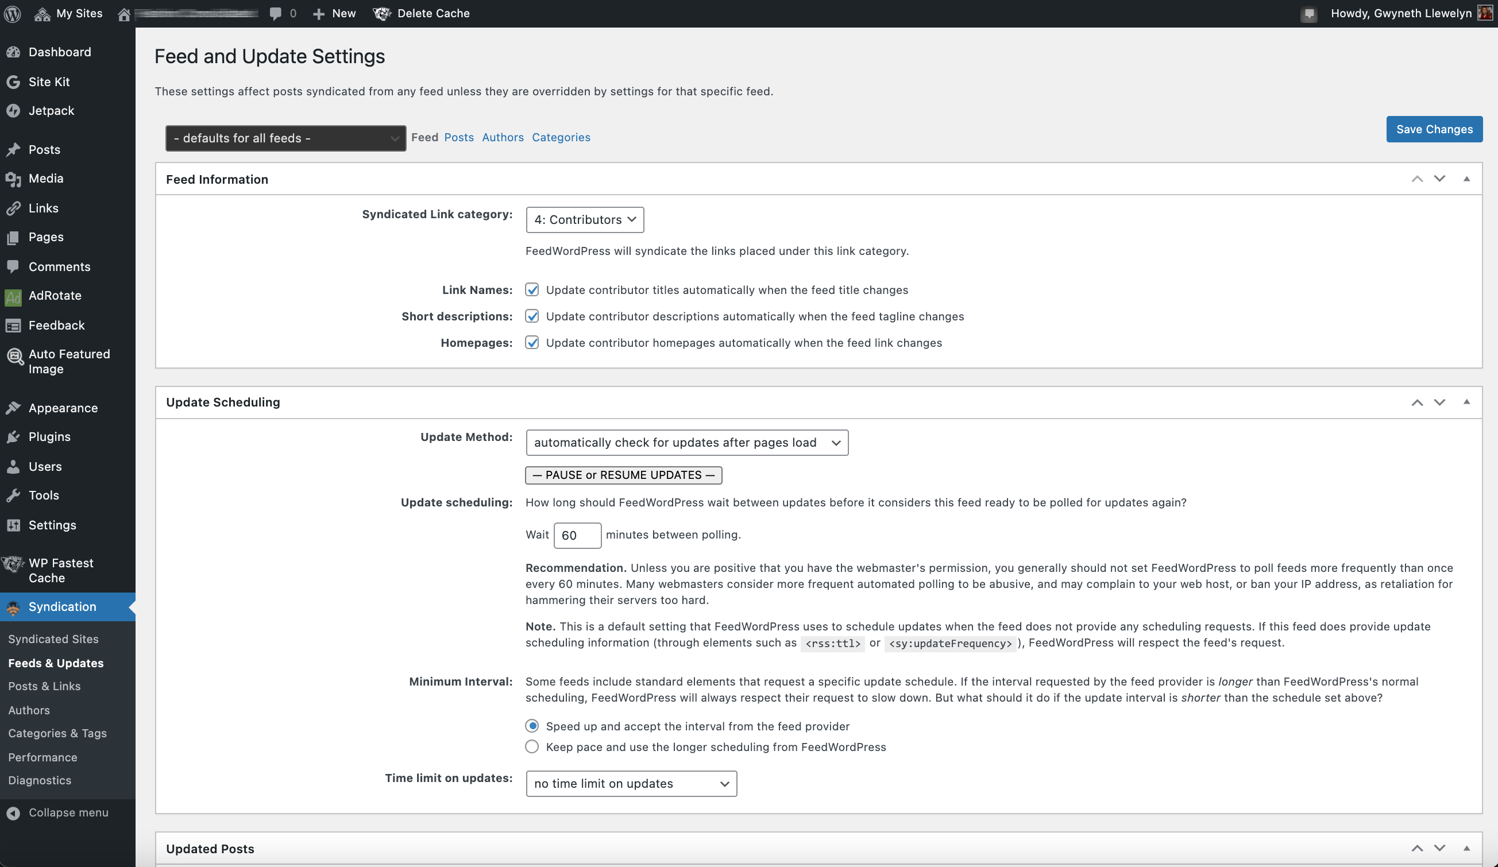This screenshot has height=867, width=1498.
Task: Collapse the Feed Information panel triangle
Action: [1466, 179]
